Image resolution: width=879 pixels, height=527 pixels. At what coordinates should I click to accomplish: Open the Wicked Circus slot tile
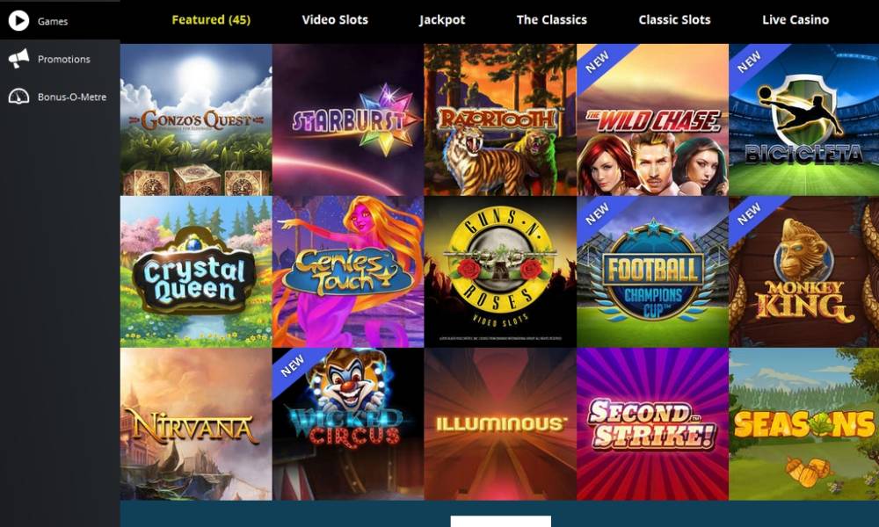pos(348,424)
